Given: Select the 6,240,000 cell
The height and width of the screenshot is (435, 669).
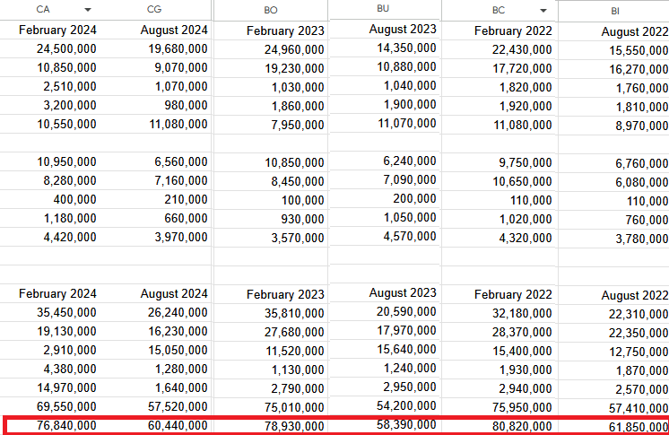Looking at the screenshot, I should coord(410,161).
